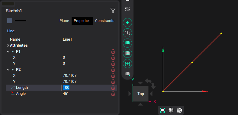Open the Constraints tab

[x=105, y=21]
